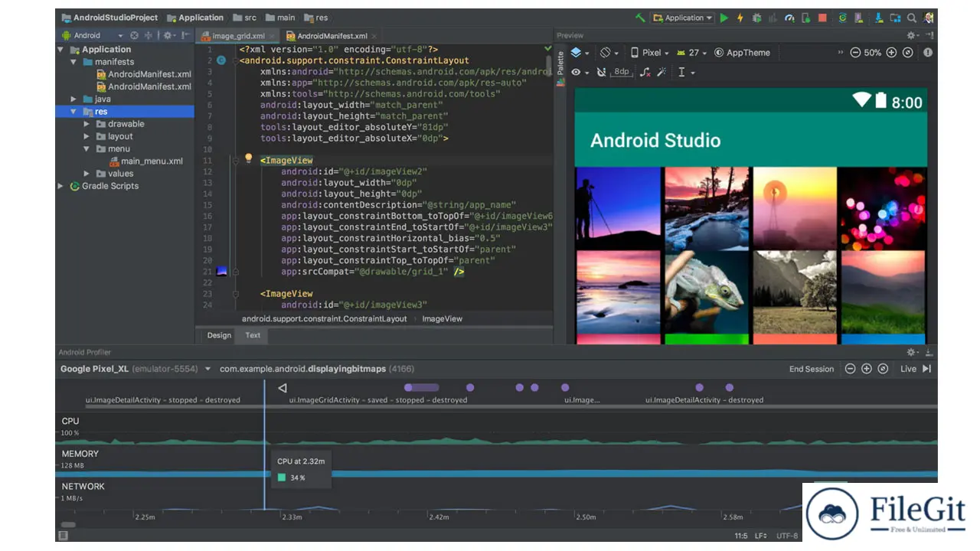The width and height of the screenshot is (980, 551).
Task: Zoom out the profiler timeline
Action: 850,369
